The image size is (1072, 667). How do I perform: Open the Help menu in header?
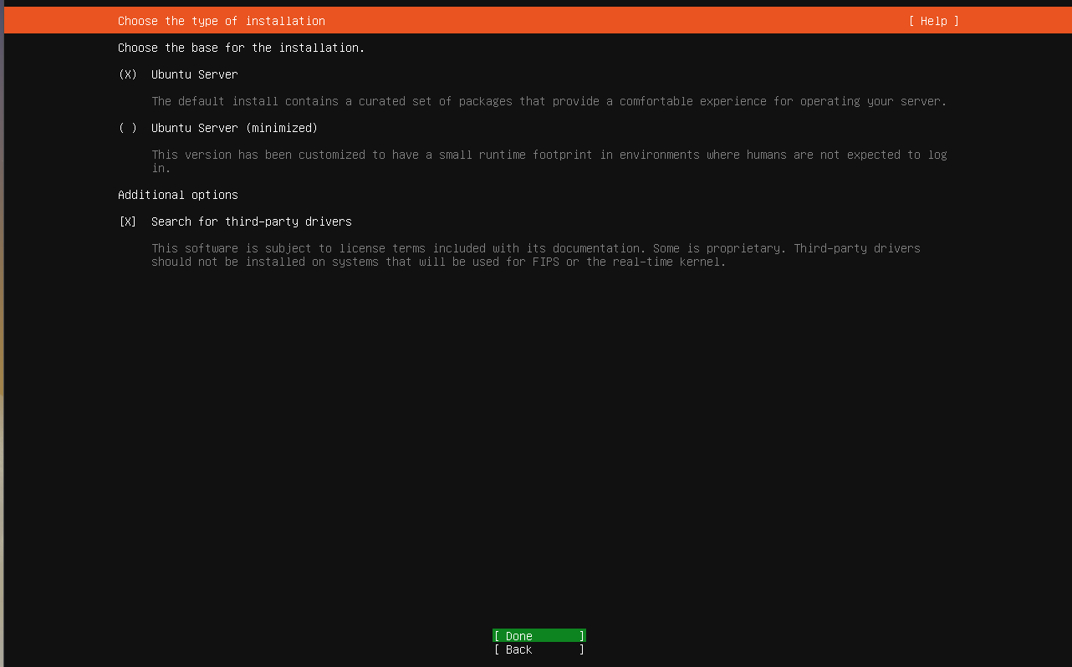coord(933,21)
